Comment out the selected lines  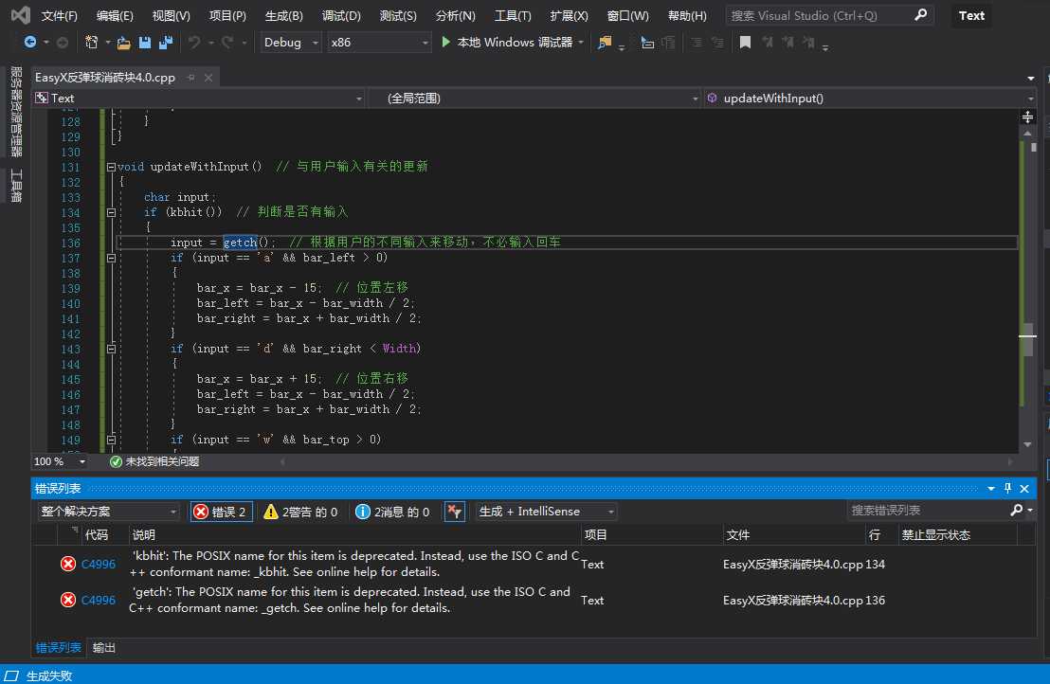(668, 43)
